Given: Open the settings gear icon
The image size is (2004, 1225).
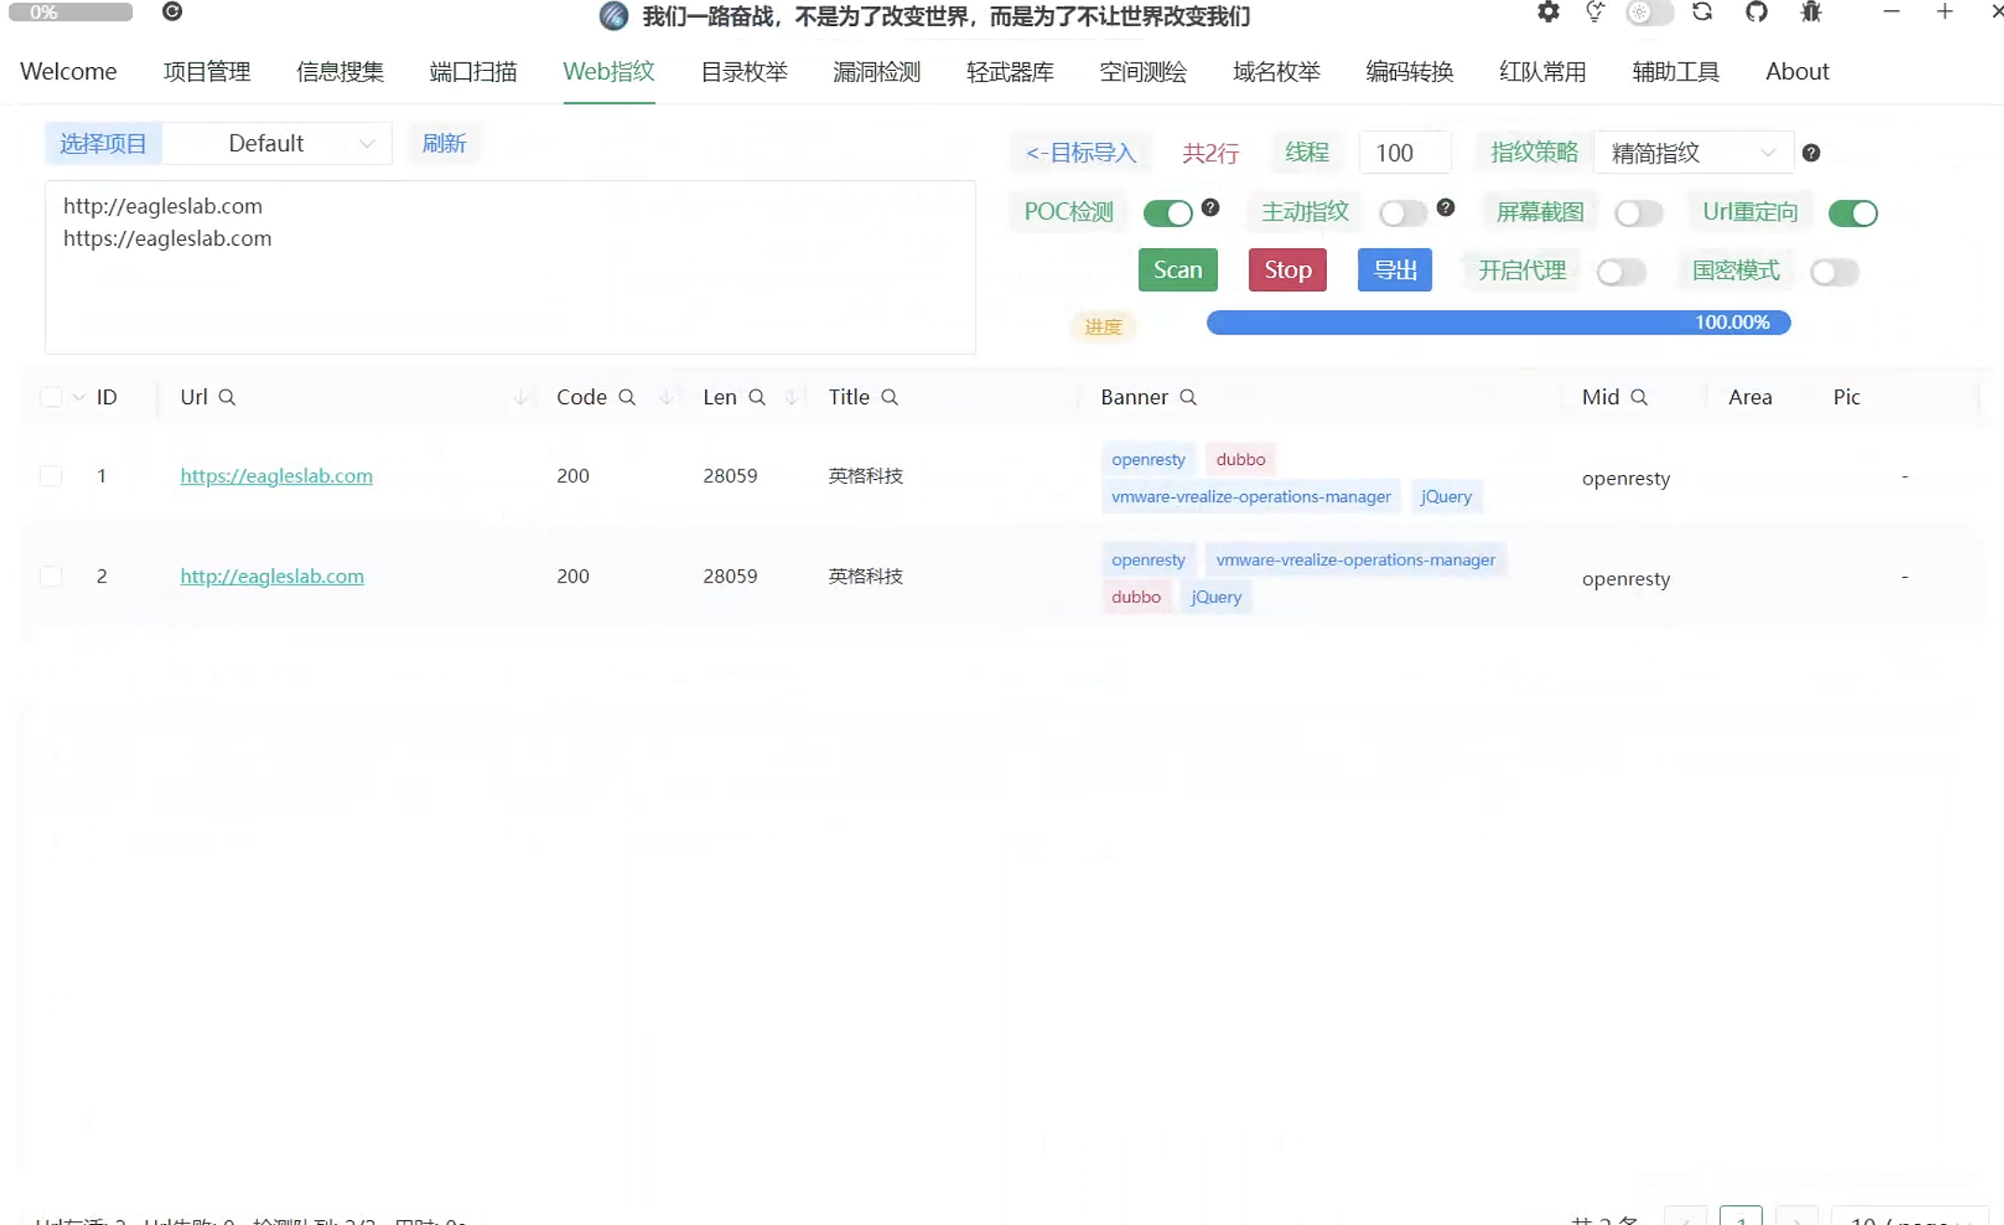Looking at the screenshot, I should click(1547, 12).
